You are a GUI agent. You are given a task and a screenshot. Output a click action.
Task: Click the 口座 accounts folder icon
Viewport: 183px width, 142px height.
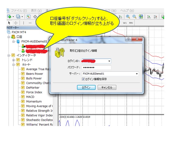13,37
